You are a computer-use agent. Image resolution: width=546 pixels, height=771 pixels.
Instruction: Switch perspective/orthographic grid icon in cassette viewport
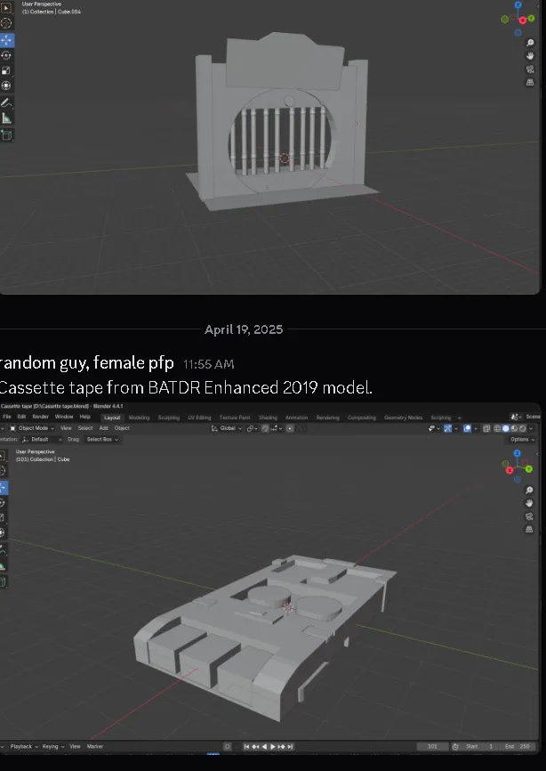point(529,529)
